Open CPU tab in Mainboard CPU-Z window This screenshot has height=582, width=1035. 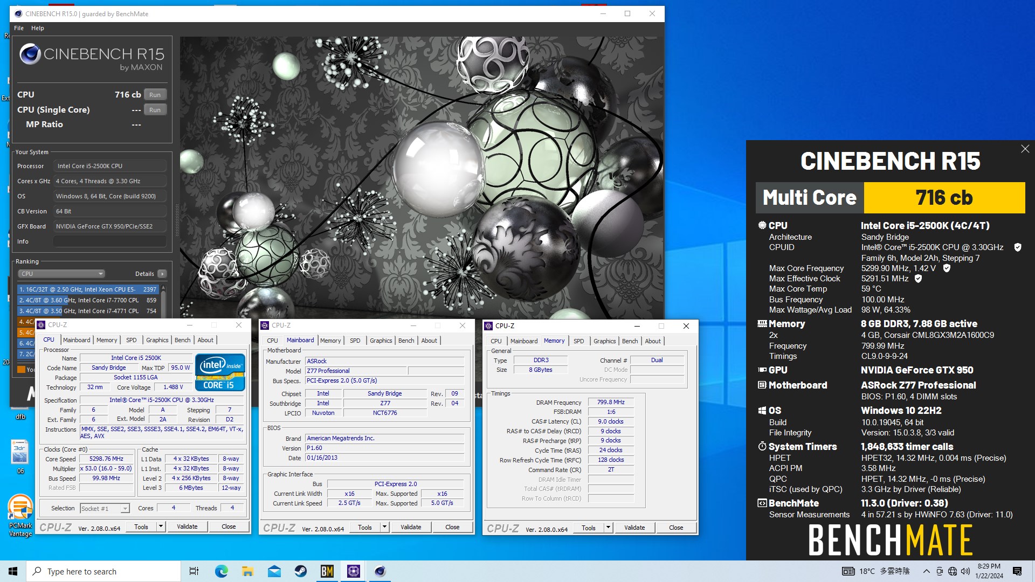click(x=273, y=341)
